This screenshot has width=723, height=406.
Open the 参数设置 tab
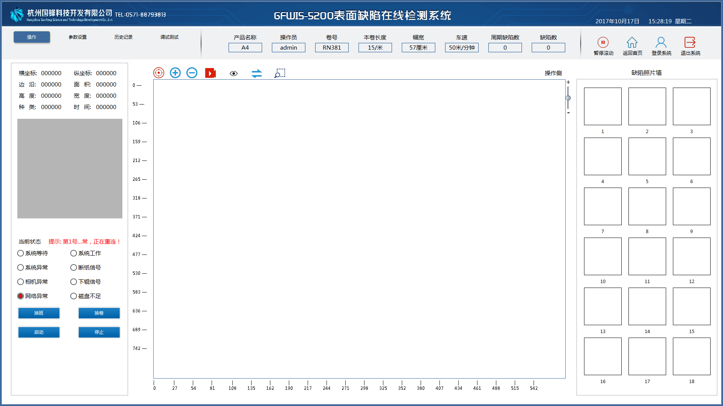pos(78,37)
